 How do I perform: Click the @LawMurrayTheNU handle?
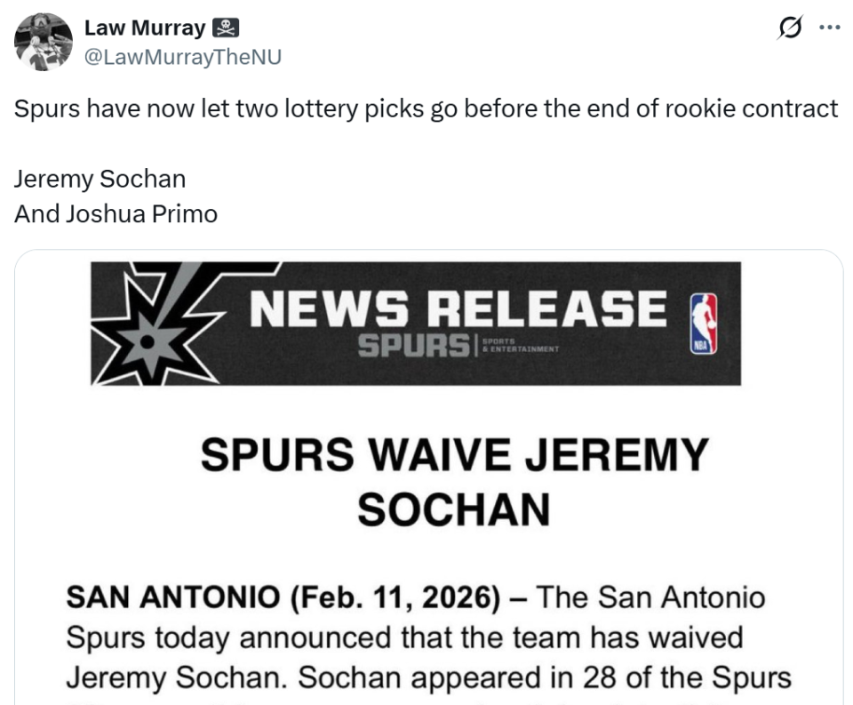pyautogui.click(x=182, y=57)
